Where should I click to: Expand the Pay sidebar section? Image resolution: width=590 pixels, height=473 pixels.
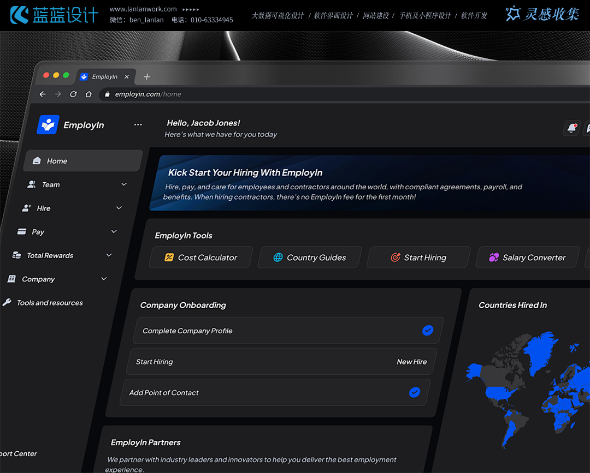click(114, 231)
